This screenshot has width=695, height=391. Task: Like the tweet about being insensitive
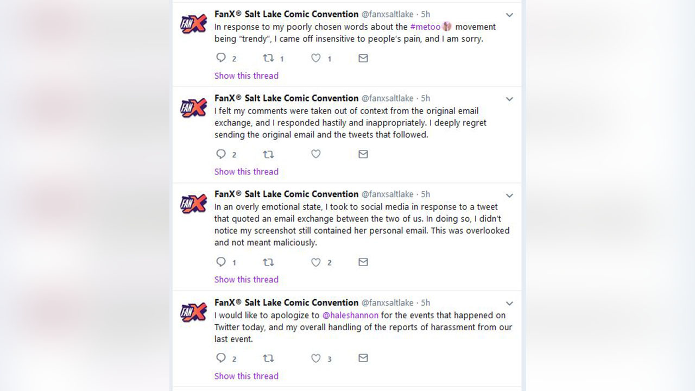(316, 58)
